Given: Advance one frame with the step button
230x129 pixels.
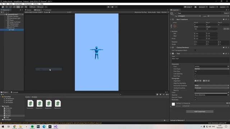Looking at the screenshot, I should coord(116,7).
